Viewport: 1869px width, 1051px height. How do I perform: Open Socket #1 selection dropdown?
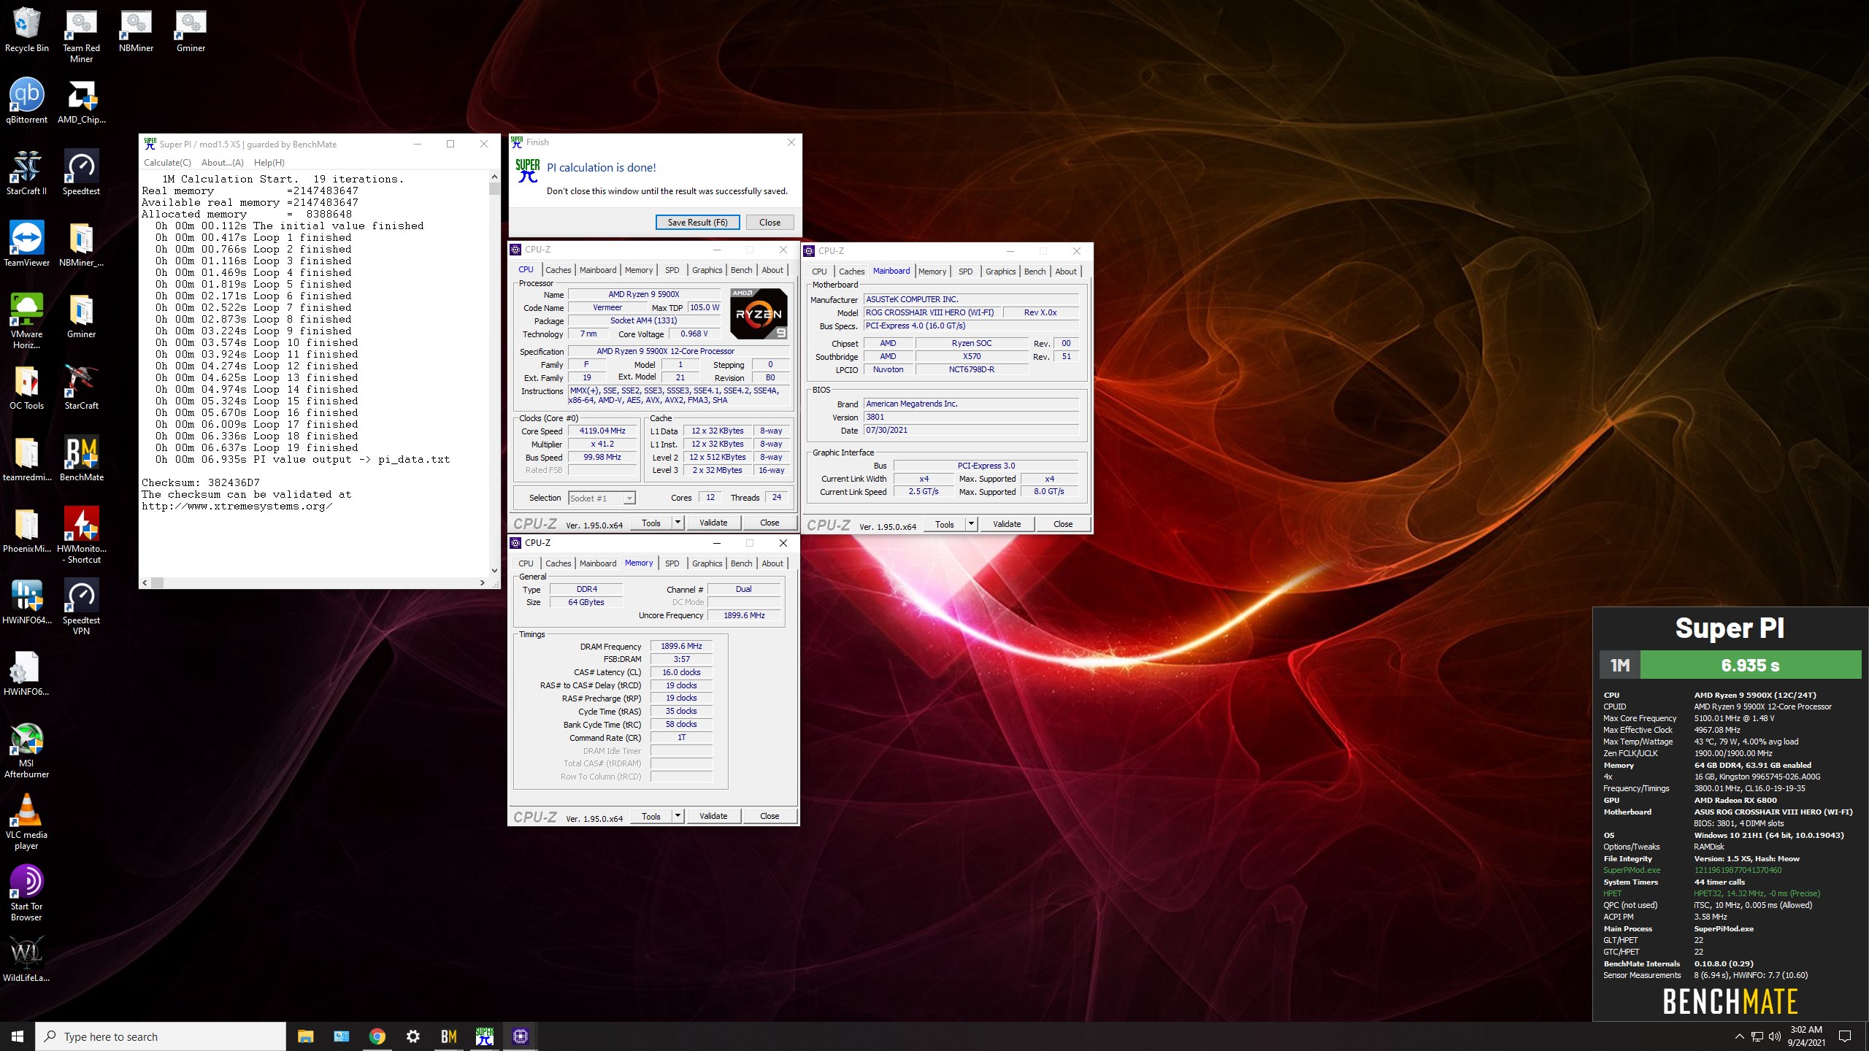coord(602,498)
